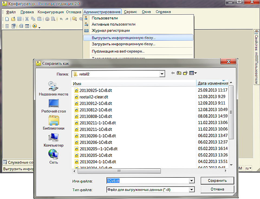Click the Open file toolbar icon
Image resolution: width=260 pixels, height=199 pixels.
(x=13, y=19)
